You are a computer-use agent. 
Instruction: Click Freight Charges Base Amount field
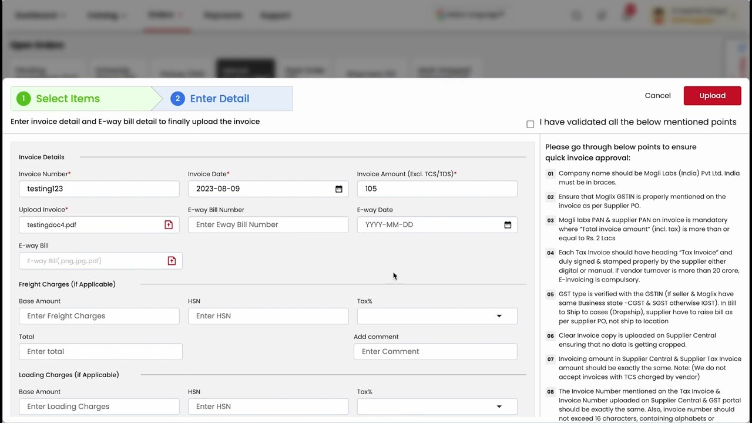click(x=99, y=316)
